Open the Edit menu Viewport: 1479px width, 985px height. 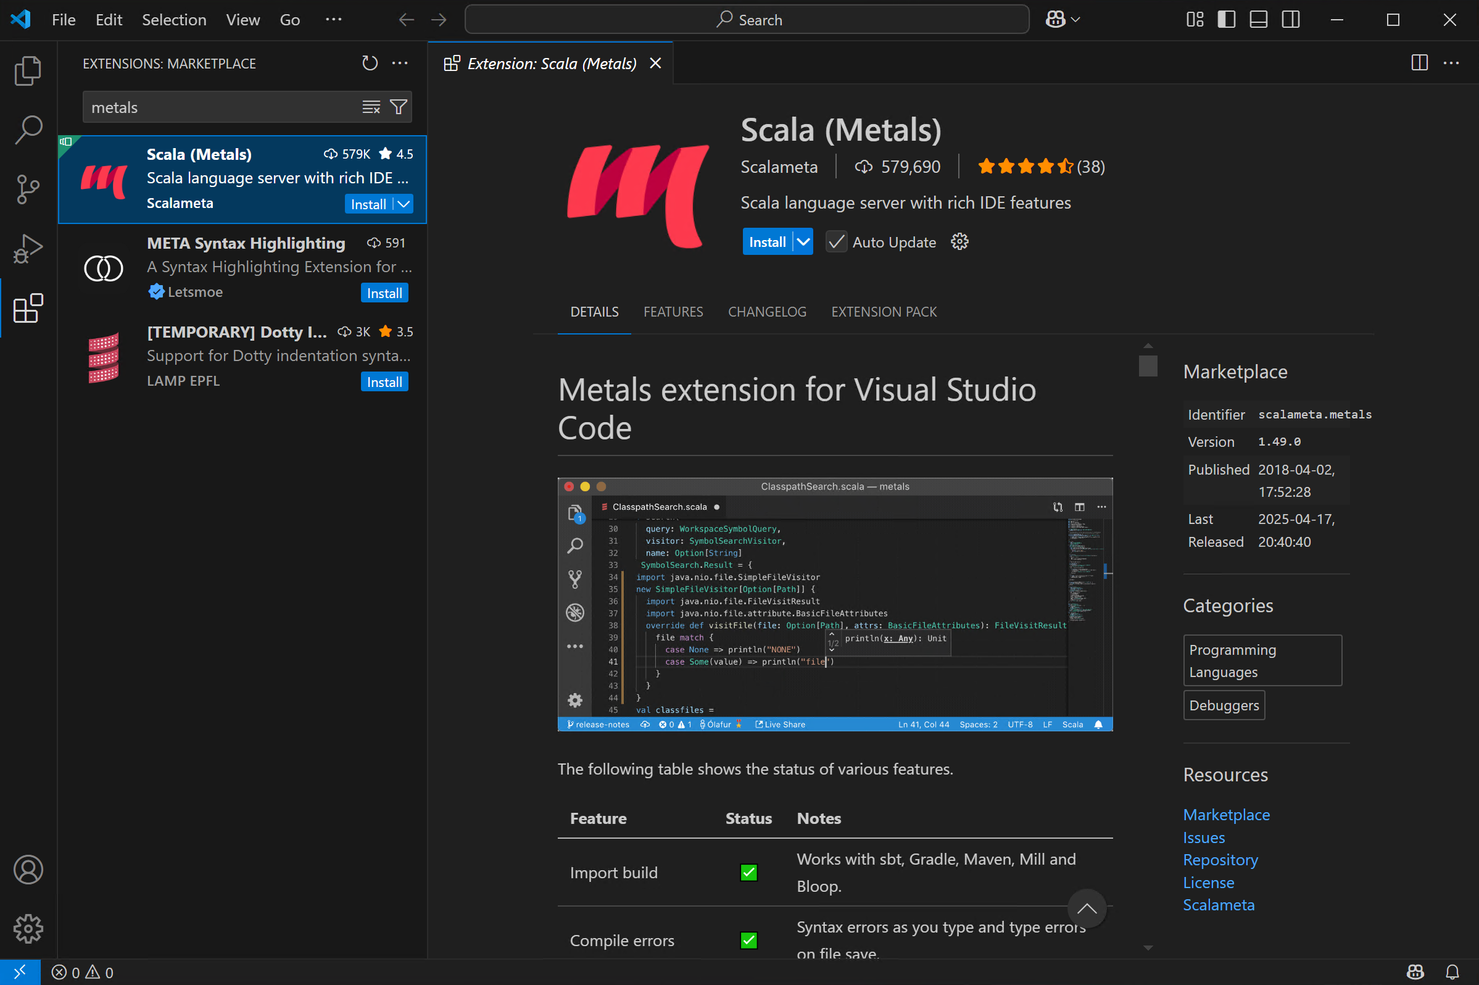pyautogui.click(x=109, y=20)
